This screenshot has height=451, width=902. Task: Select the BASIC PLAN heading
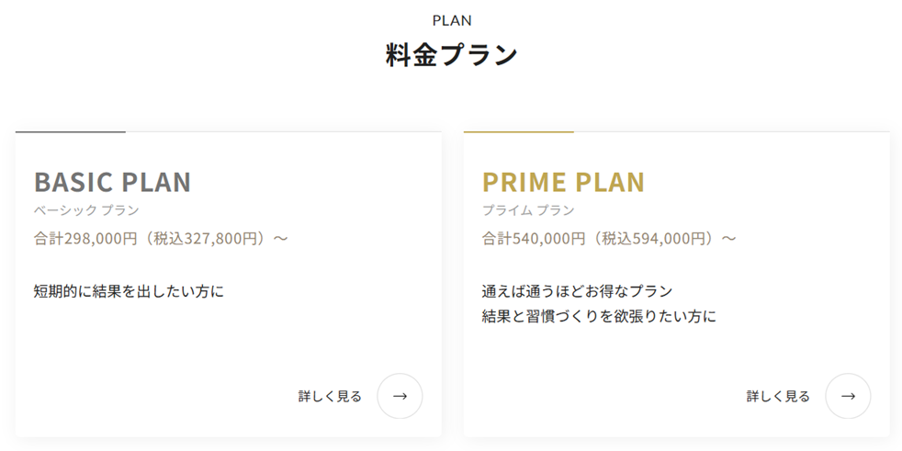(112, 182)
